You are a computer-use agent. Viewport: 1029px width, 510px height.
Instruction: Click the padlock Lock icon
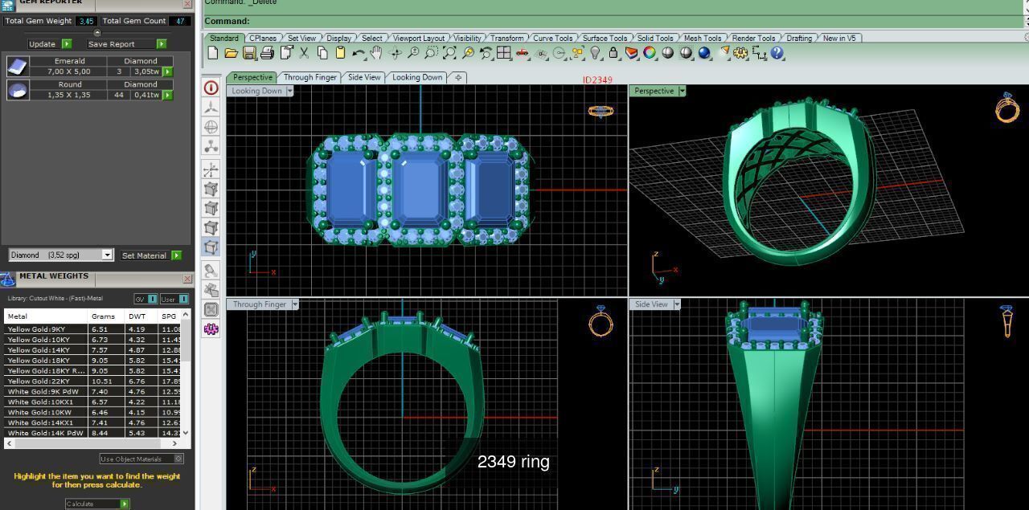pos(613,53)
